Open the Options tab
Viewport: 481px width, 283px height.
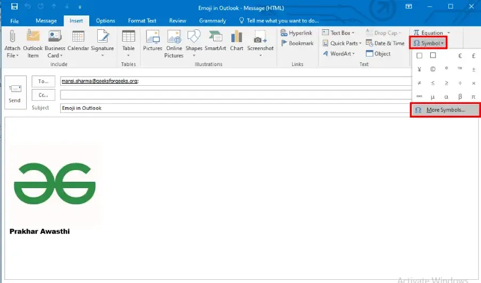(x=105, y=21)
